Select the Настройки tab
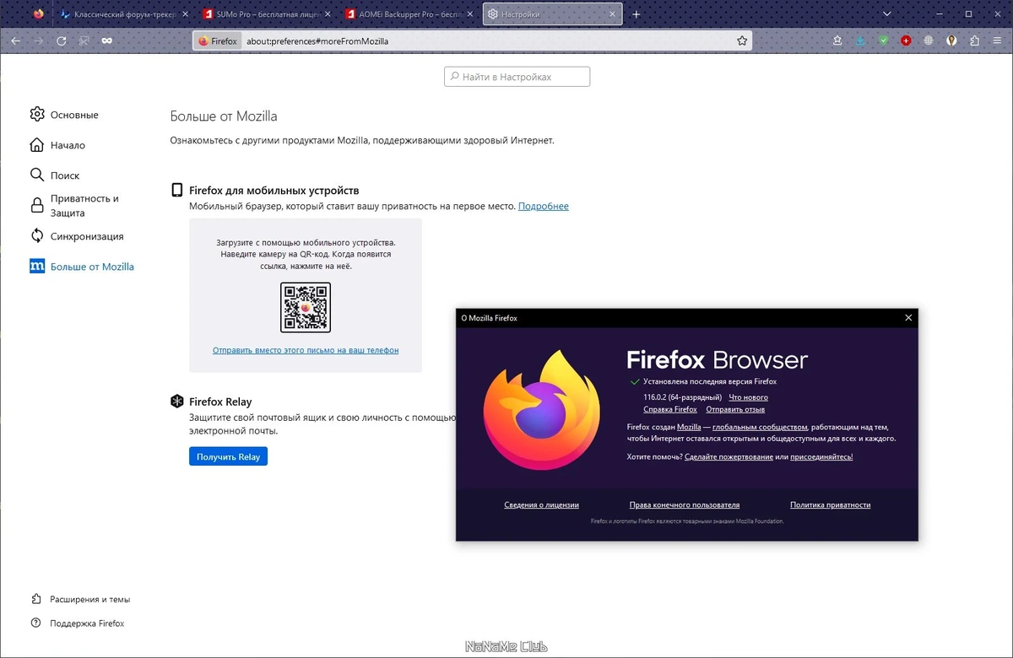Screen dimensions: 1013x658 point(552,14)
